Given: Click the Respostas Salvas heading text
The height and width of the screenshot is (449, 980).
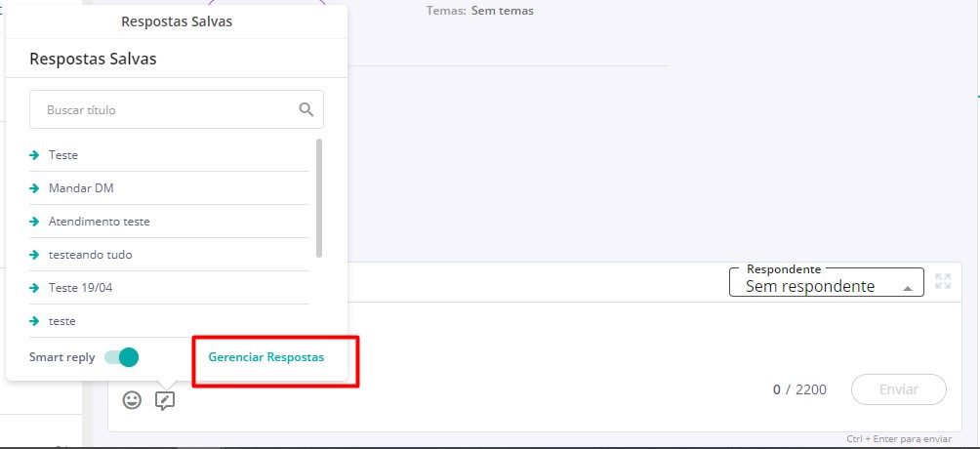Looking at the screenshot, I should pyautogui.click(x=93, y=59).
